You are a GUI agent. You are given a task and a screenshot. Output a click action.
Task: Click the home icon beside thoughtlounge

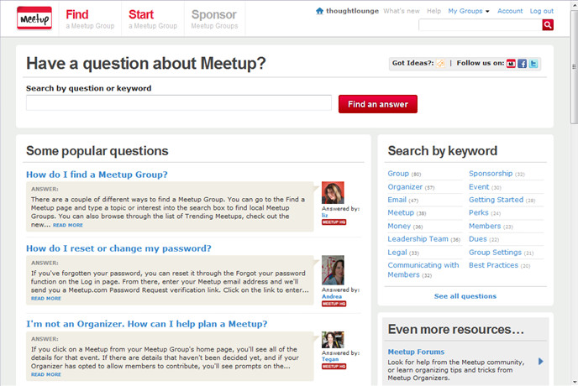point(319,11)
